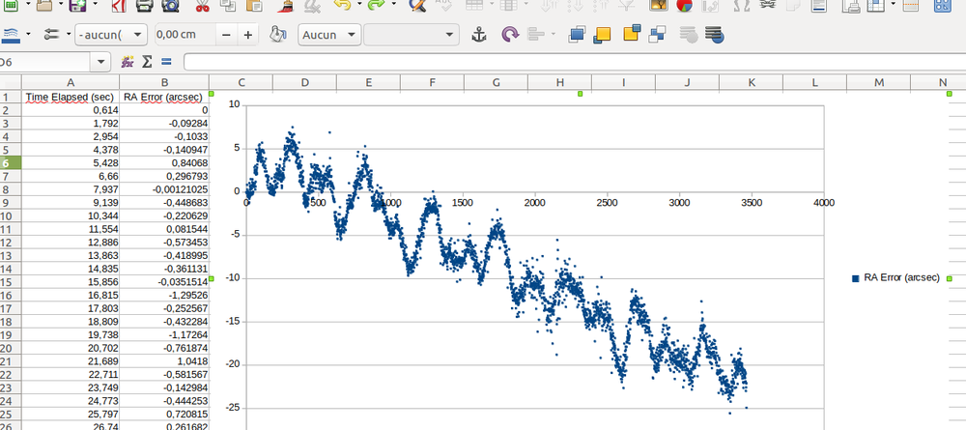Open the Freeze Rows and Columns dropdown arrow
The image size is (966, 430).
(894, 5)
